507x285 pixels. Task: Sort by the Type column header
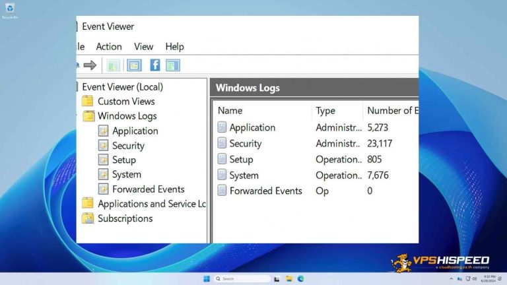325,111
